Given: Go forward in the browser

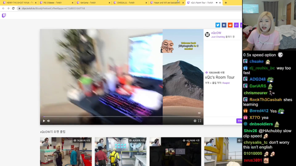Looking at the screenshot, I should click(8, 8).
